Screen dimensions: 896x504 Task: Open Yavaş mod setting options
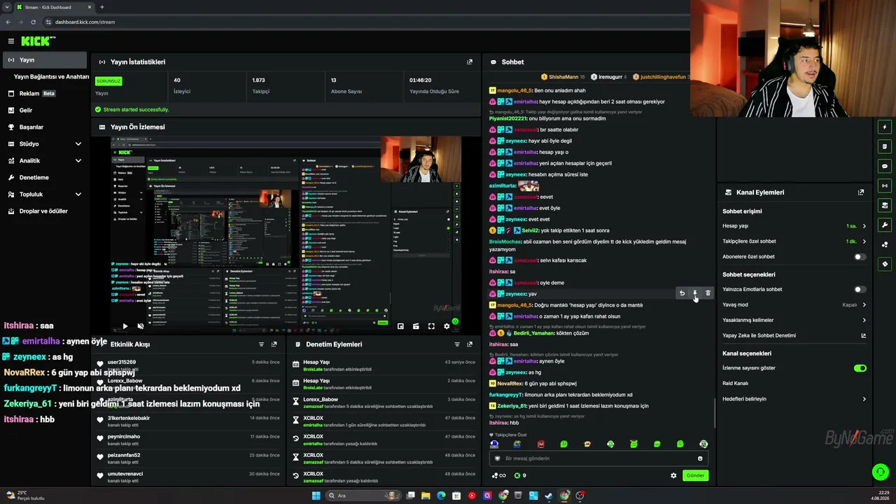795,305
